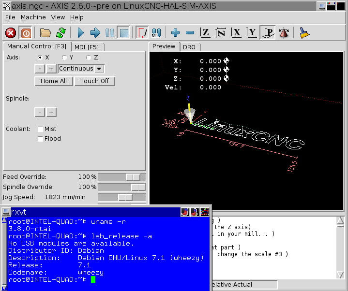Click the rxvt scrollbar up arrow

pyautogui.click(x=4, y=220)
